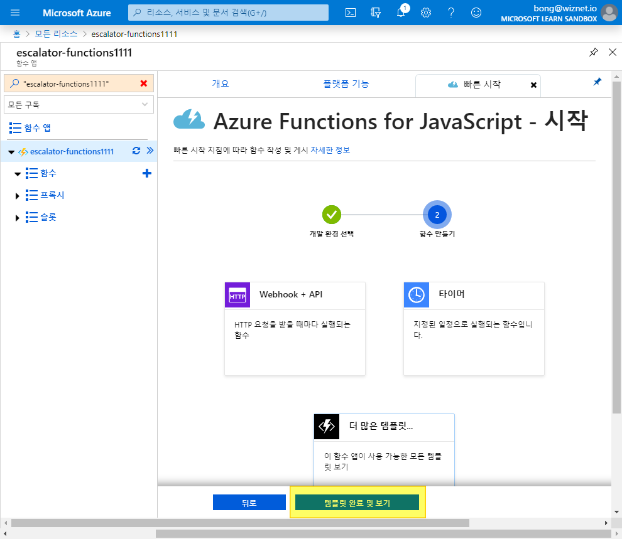The height and width of the screenshot is (539, 622).
Task: Click the 더 많은 템플릿 lightning icon
Action: pyautogui.click(x=327, y=427)
